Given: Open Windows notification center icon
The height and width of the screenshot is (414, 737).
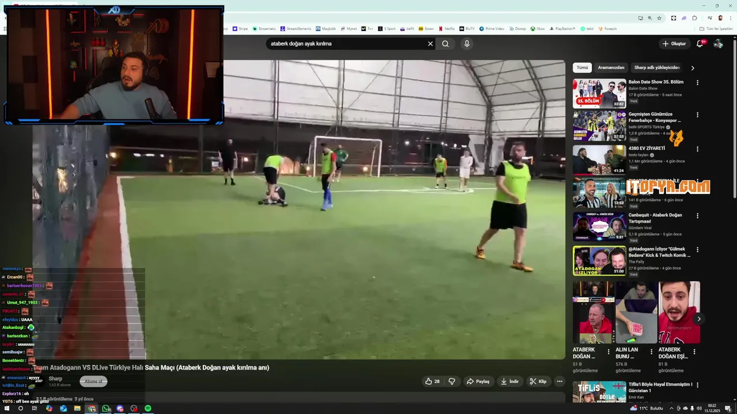Looking at the screenshot, I should pos(728,408).
